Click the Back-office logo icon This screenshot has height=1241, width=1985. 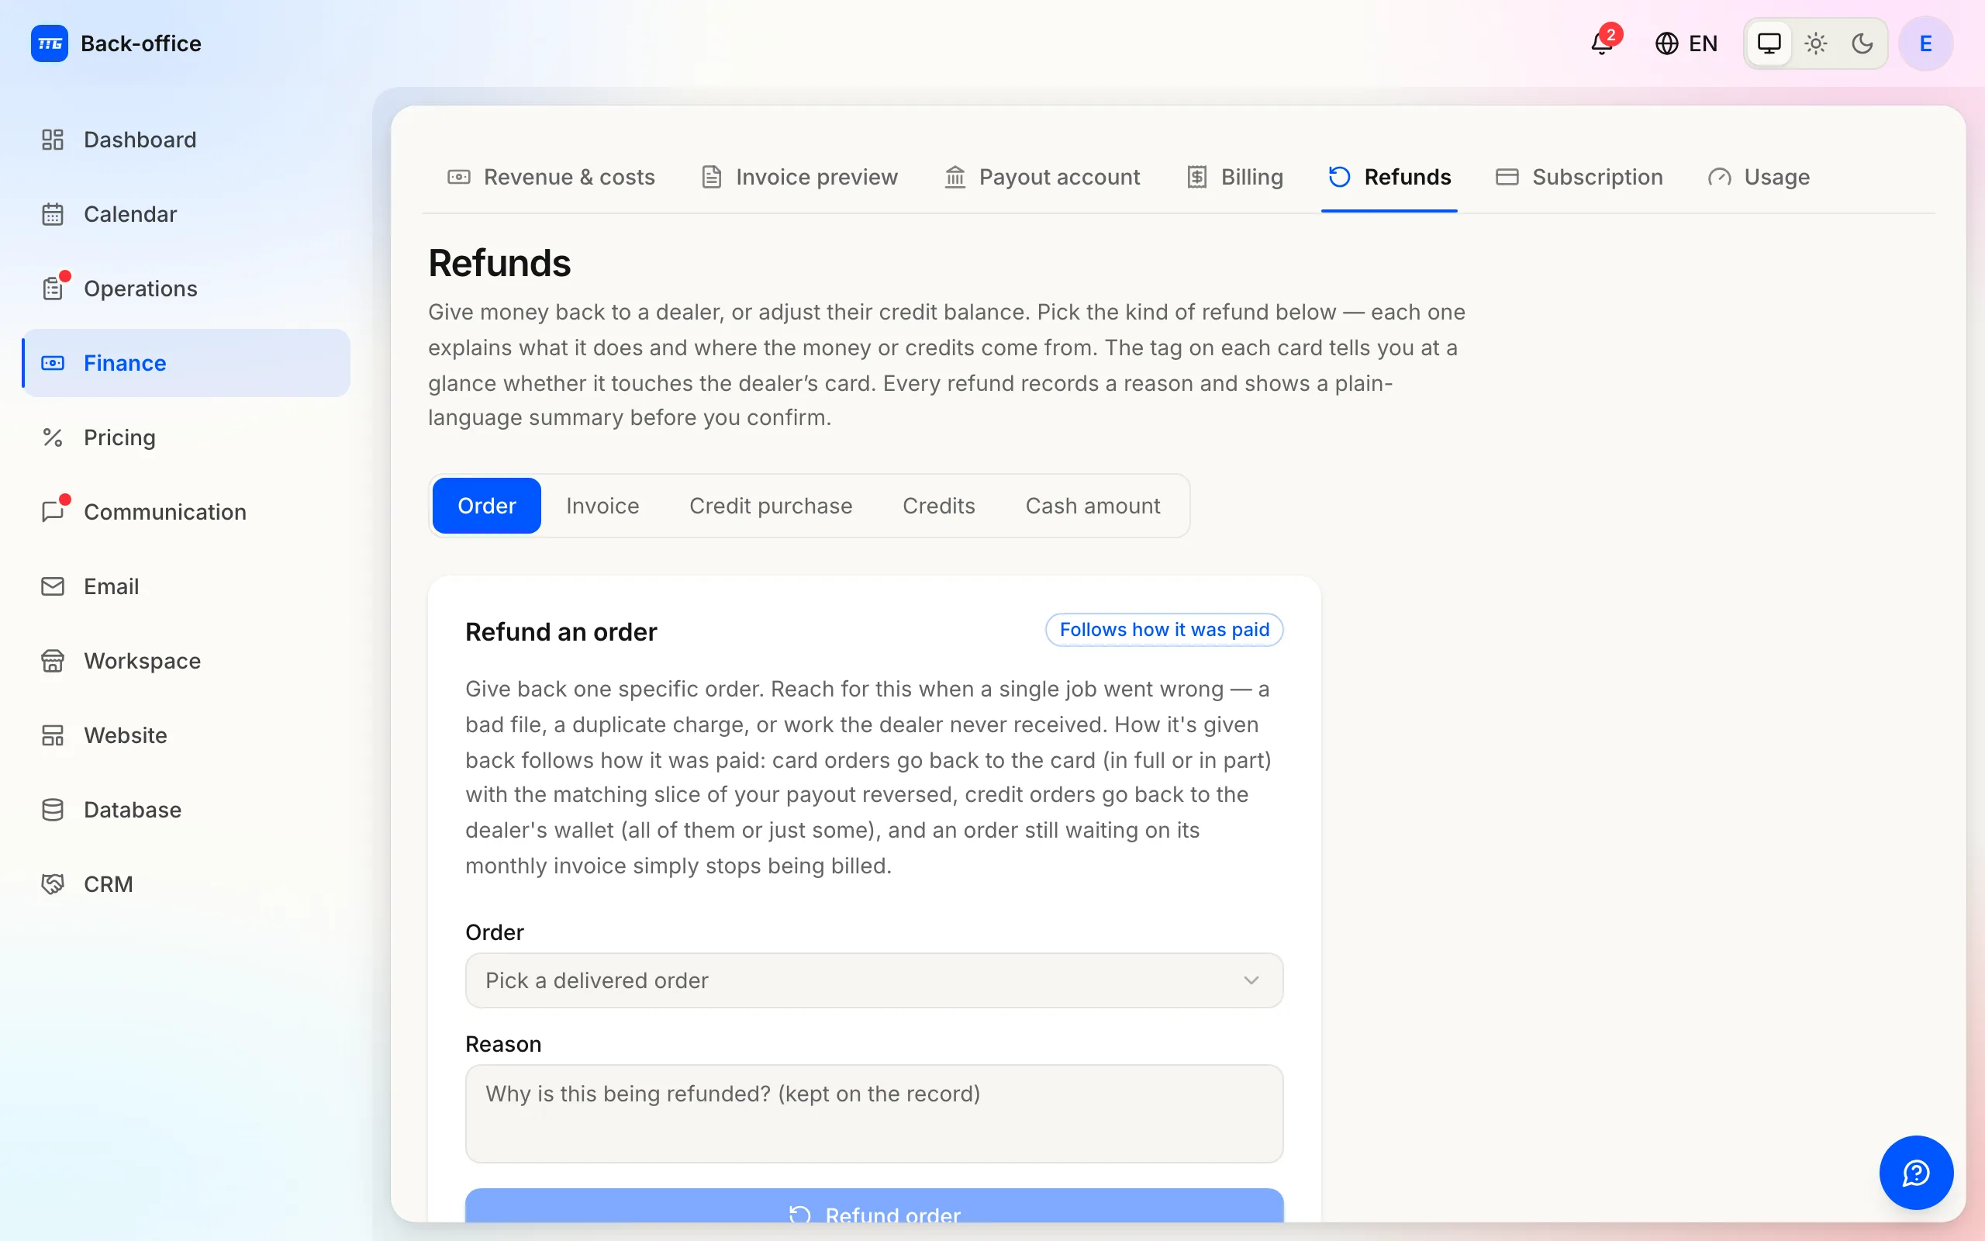coord(49,43)
